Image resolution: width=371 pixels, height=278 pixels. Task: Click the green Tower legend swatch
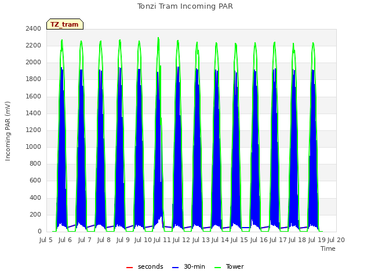pos(217,268)
